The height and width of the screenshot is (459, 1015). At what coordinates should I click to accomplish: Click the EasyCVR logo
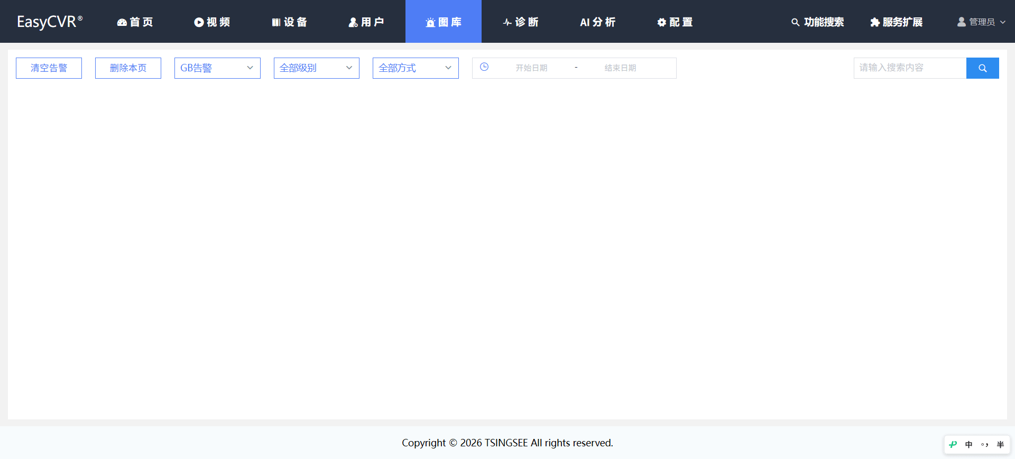coord(50,22)
